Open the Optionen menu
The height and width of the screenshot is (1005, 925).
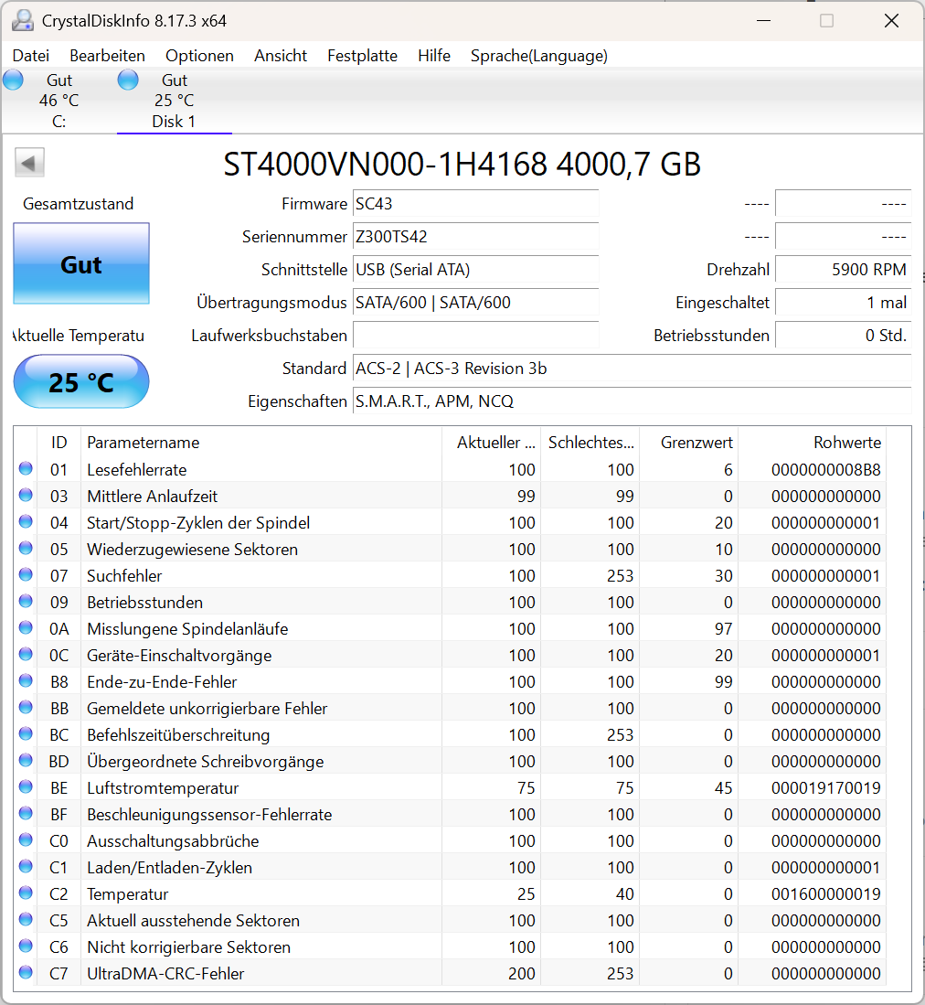coord(199,56)
